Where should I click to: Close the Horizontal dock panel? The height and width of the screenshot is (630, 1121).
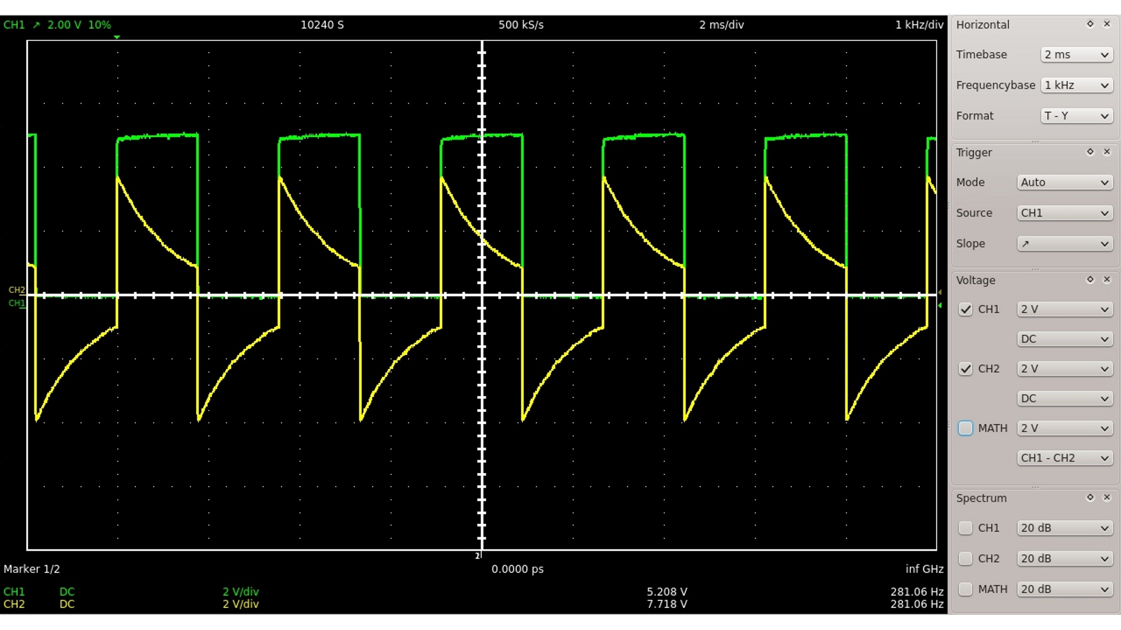pos(1106,24)
